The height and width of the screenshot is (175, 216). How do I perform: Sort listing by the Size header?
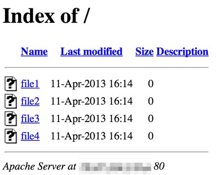[144, 51]
